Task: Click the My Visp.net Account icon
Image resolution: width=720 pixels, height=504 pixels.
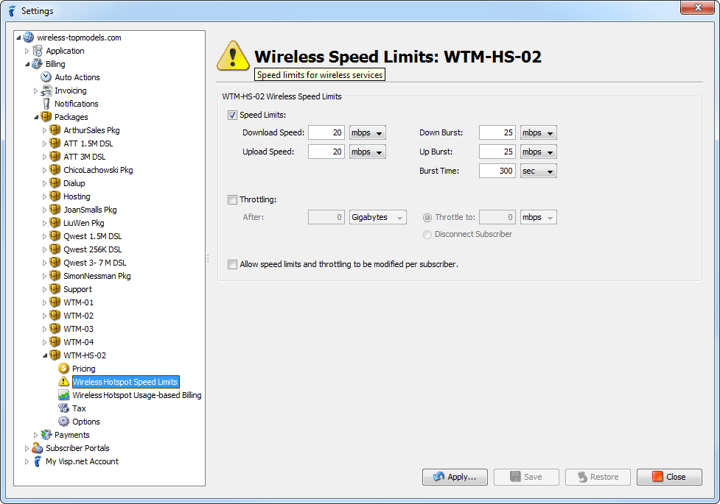Action: tap(37, 461)
